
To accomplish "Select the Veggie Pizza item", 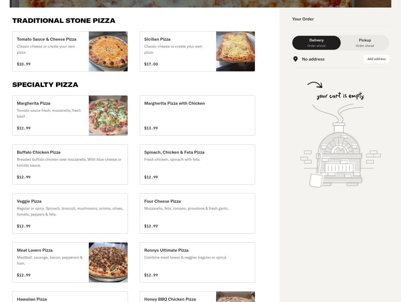I will point(70,213).
